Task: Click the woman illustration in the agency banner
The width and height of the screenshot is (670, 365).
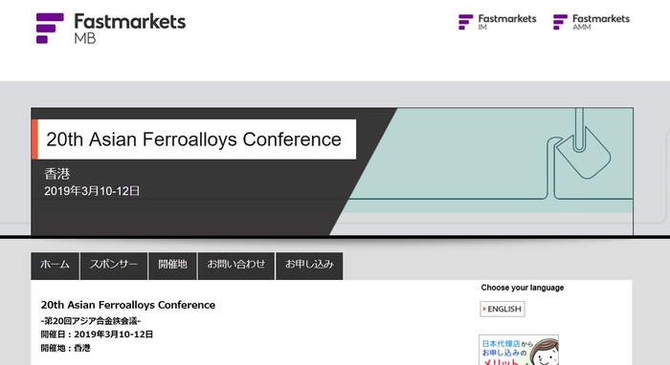Action: [544, 352]
